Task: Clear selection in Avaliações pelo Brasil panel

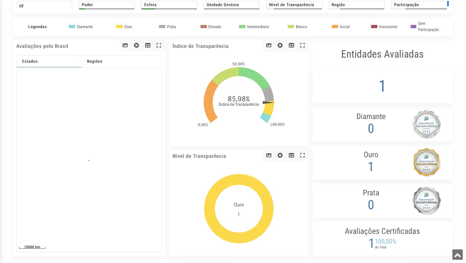Action: (x=136, y=46)
